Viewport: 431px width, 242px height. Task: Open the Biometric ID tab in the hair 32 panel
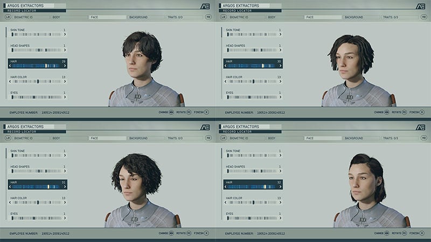click(246, 138)
